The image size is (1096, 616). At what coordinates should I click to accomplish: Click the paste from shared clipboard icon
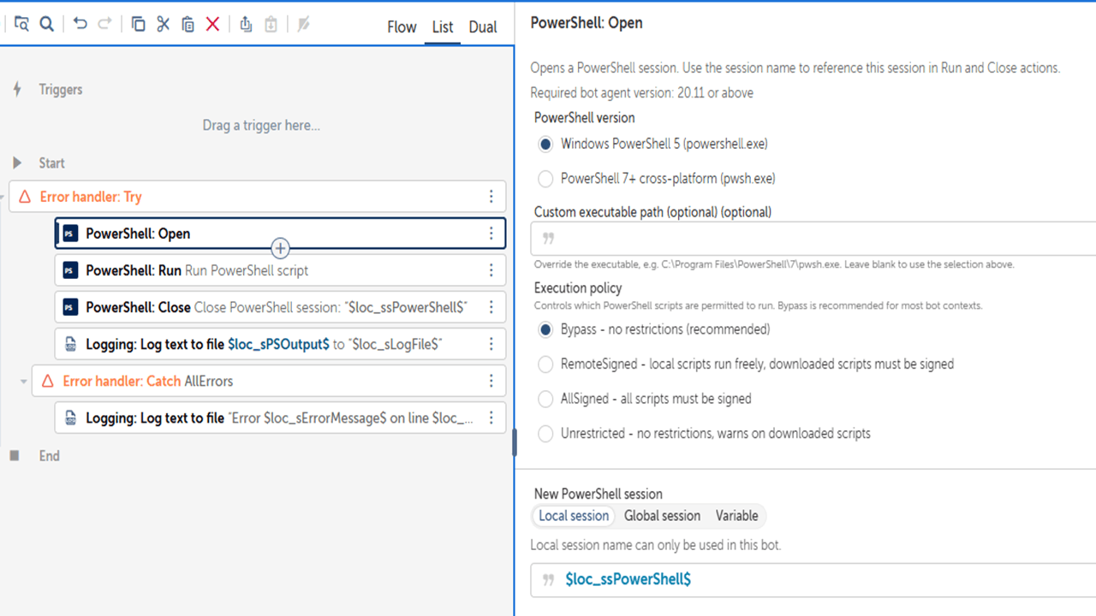(x=271, y=24)
